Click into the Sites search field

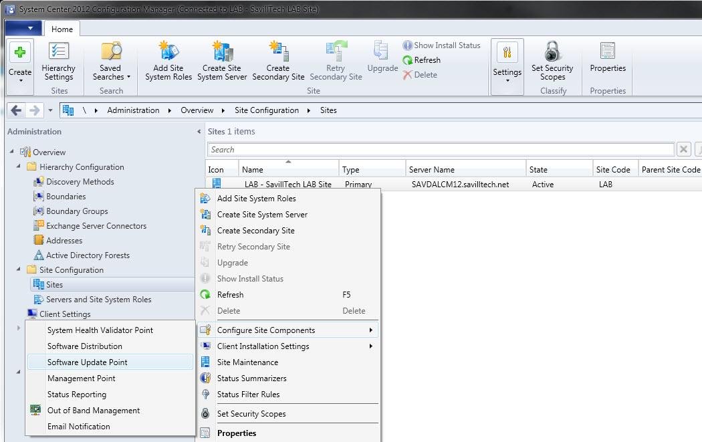pos(441,149)
